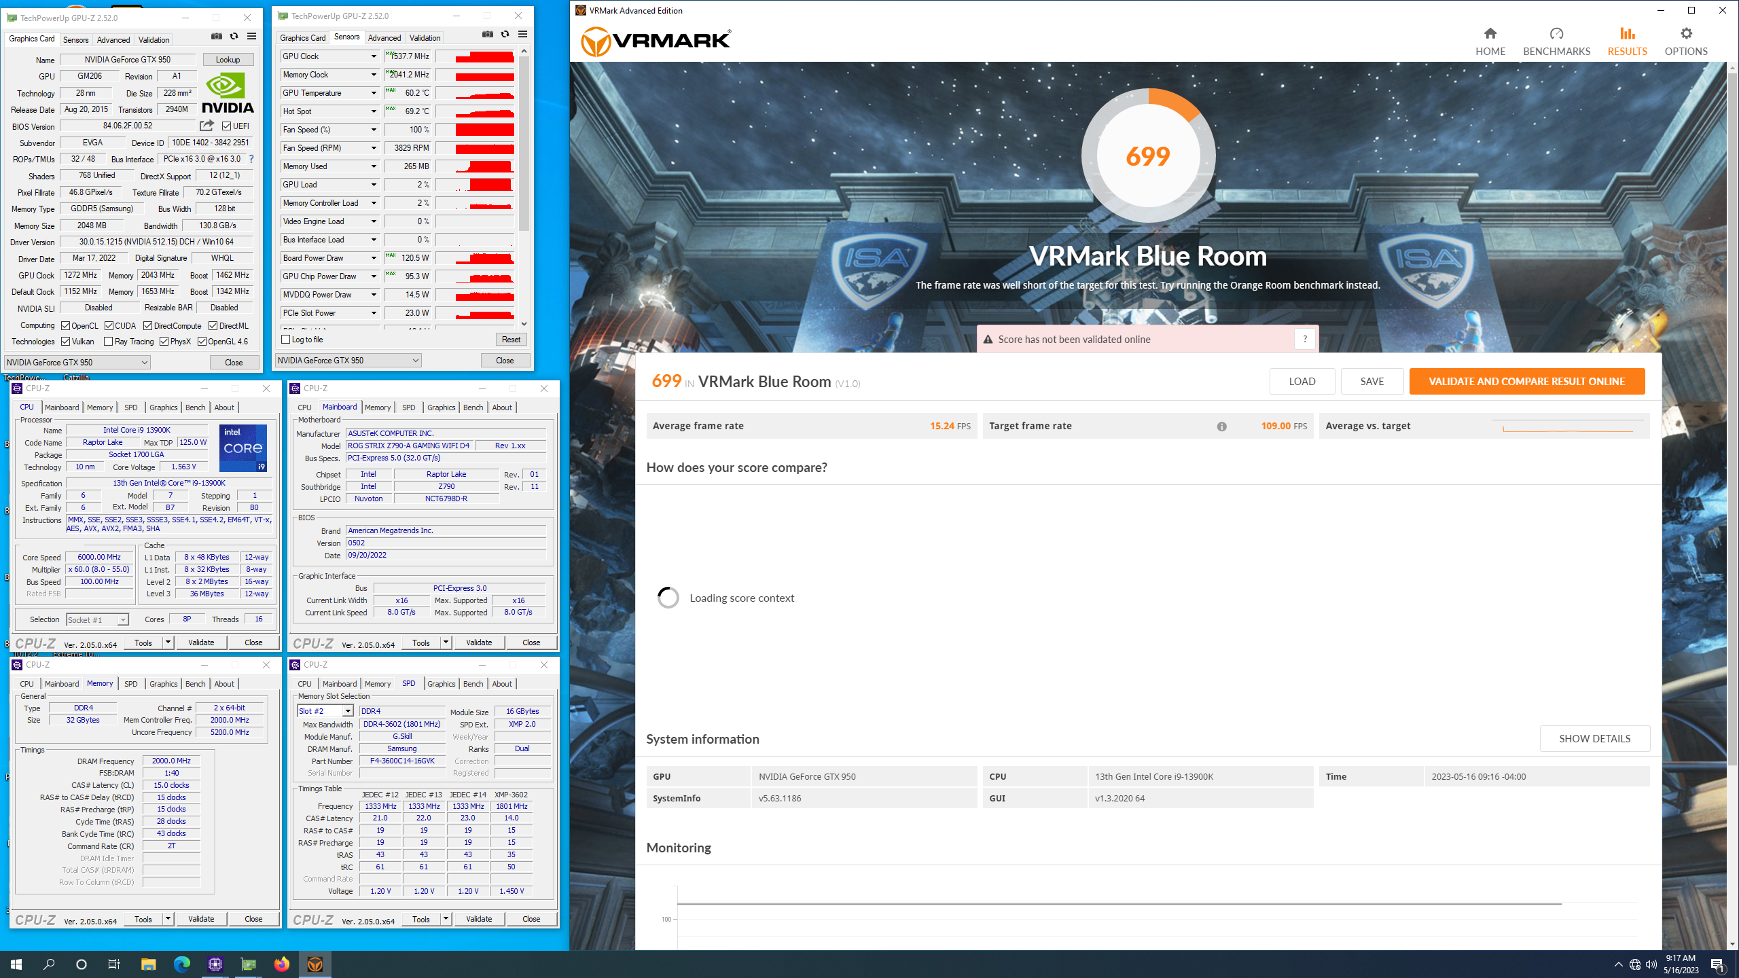Click the target frame rate info icon
Image resolution: width=1739 pixels, height=978 pixels.
click(1221, 427)
